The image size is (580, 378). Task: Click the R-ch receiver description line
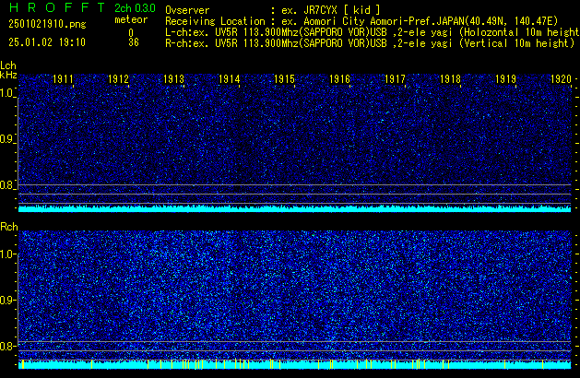370,43
